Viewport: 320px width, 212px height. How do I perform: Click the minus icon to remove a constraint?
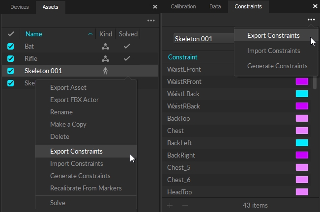click(185, 205)
